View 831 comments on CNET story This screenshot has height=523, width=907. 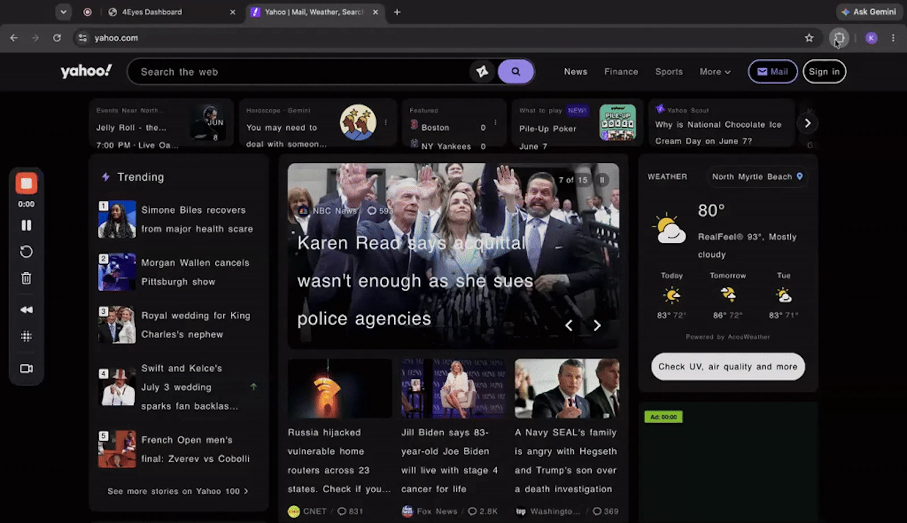coord(350,511)
